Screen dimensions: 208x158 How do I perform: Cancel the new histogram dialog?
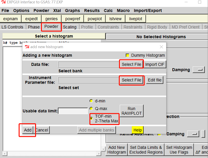coord(42,130)
